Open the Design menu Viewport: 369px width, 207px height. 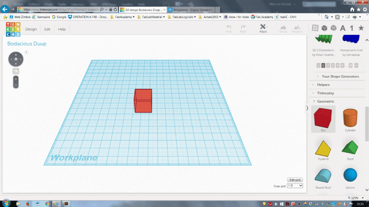click(x=31, y=29)
